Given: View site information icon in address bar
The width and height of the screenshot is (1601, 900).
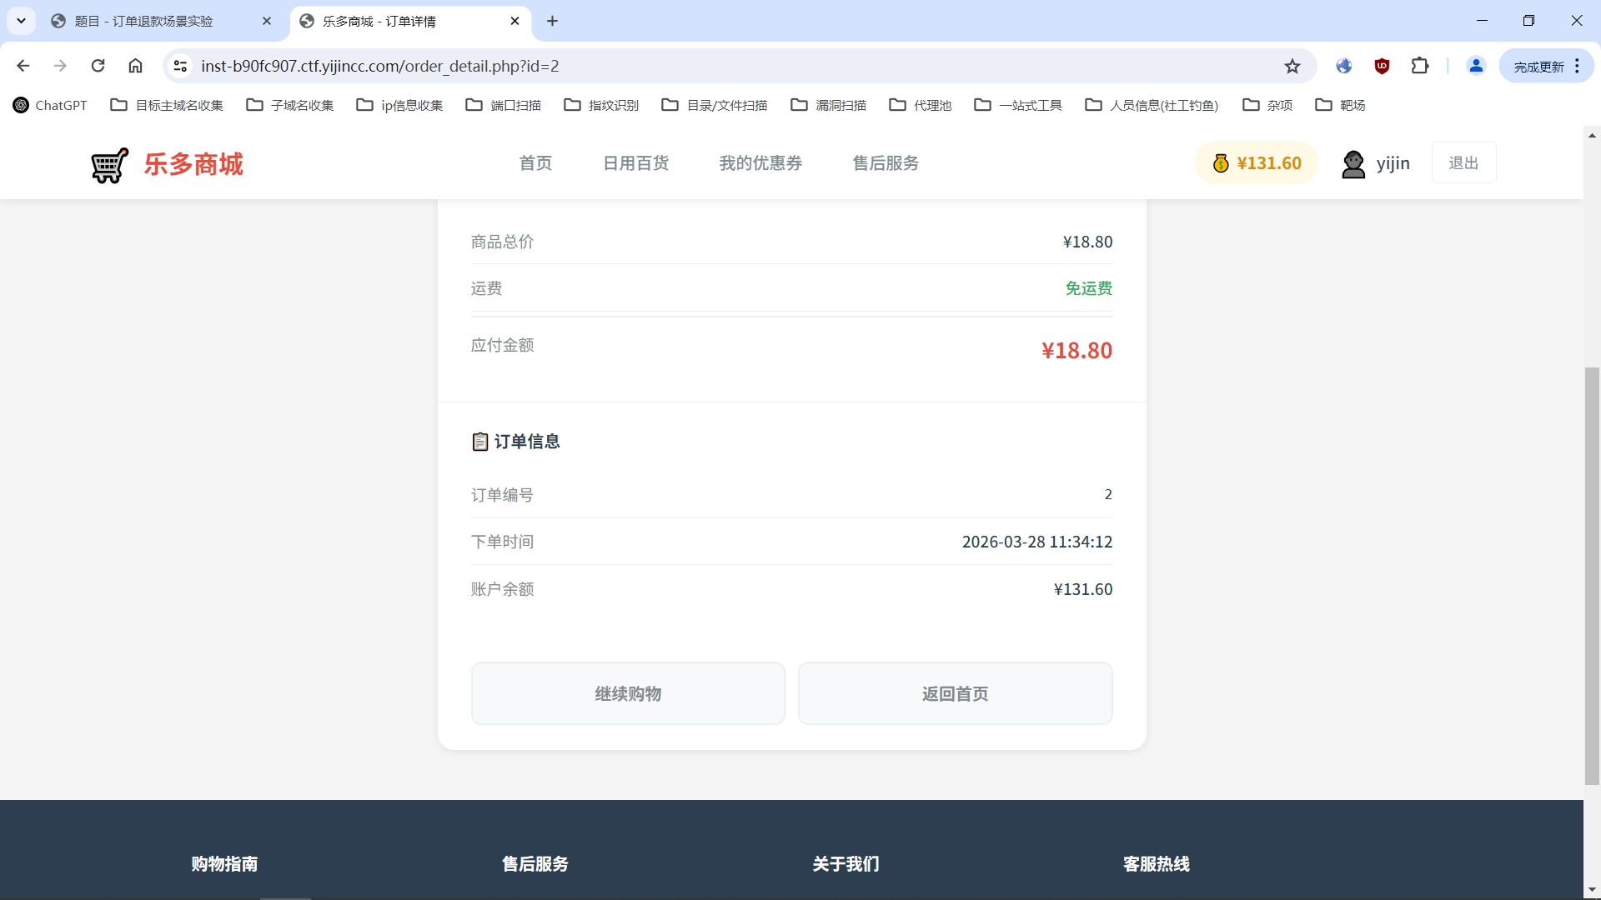Looking at the screenshot, I should point(180,66).
